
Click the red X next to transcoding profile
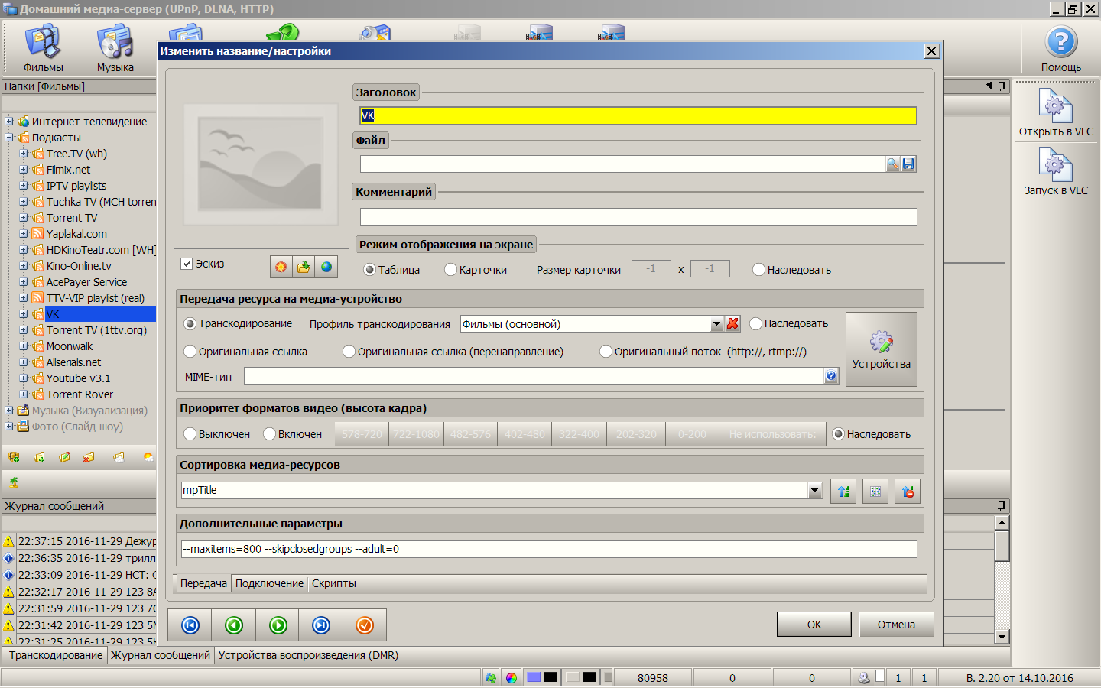[x=732, y=323]
